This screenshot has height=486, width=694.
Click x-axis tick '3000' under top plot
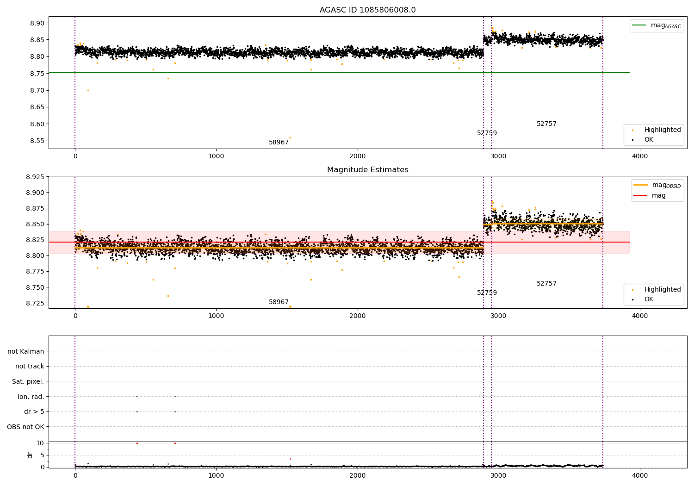498,156
